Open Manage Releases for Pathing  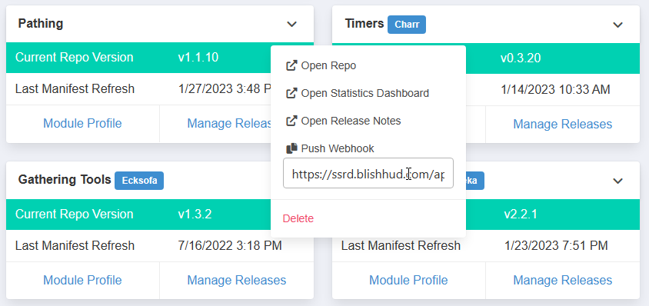click(x=229, y=123)
